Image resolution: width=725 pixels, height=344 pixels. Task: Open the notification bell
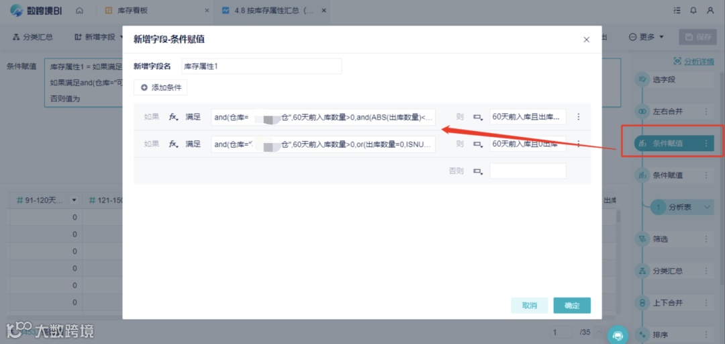pos(693,11)
